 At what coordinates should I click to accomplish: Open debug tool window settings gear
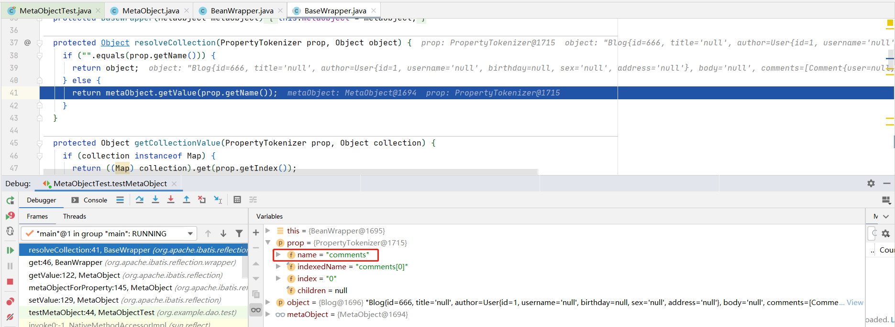coord(871,183)
